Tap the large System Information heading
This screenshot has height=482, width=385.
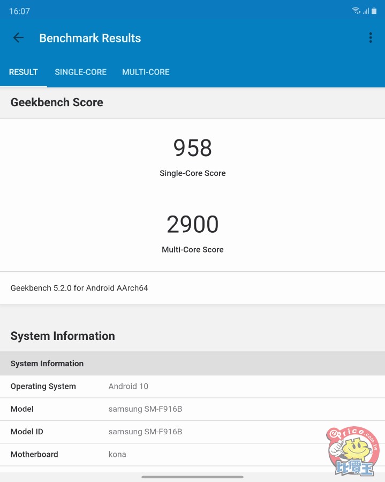click(x=63, y=336)
